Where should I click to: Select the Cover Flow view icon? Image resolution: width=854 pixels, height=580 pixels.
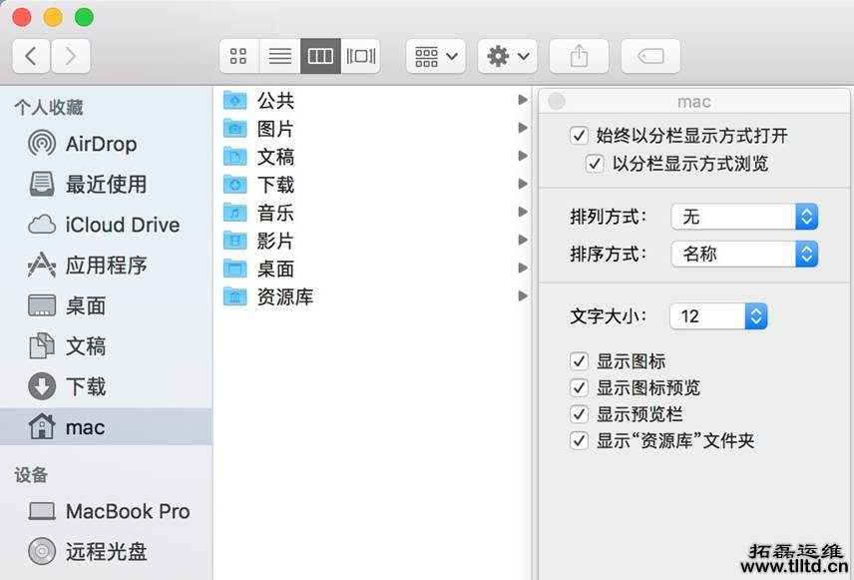(x=360, y=56)
